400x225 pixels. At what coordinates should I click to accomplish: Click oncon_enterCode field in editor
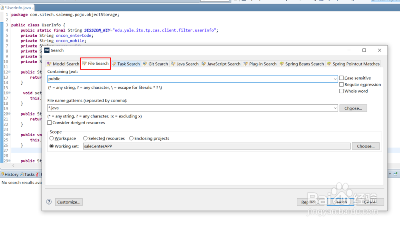coord(74,36)
